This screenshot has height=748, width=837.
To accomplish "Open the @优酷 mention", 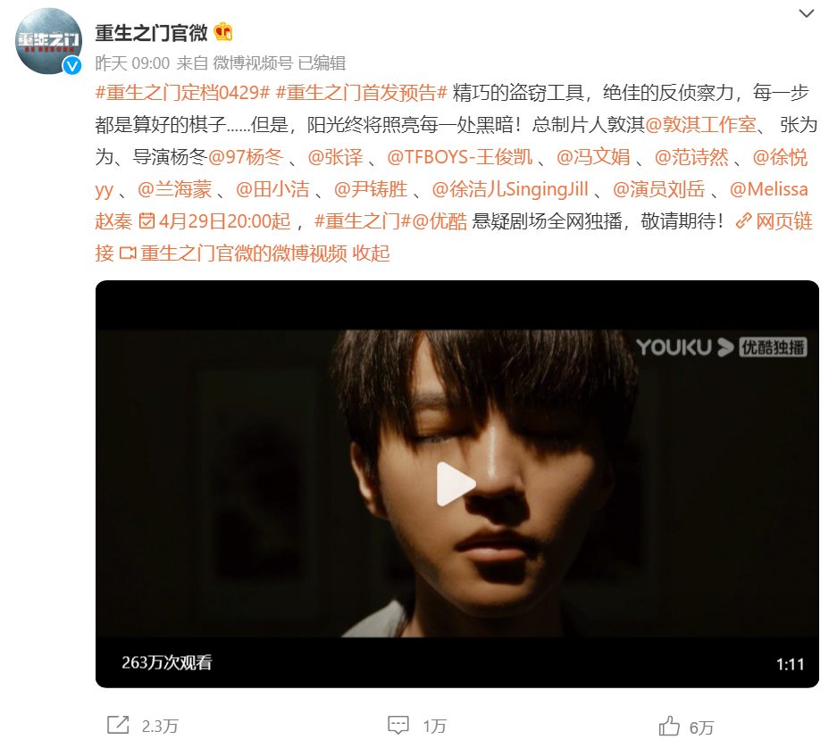I will tap(439, 220).
